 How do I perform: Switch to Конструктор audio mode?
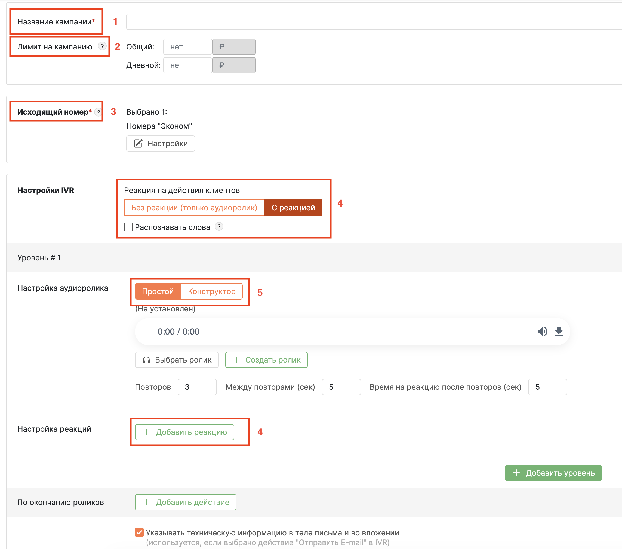click(x=212, y=291)
